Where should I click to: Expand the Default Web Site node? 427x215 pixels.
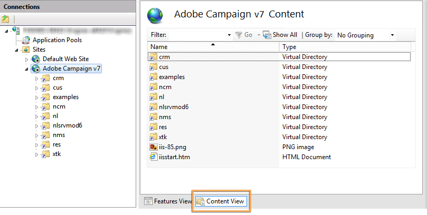coord(26,59)
